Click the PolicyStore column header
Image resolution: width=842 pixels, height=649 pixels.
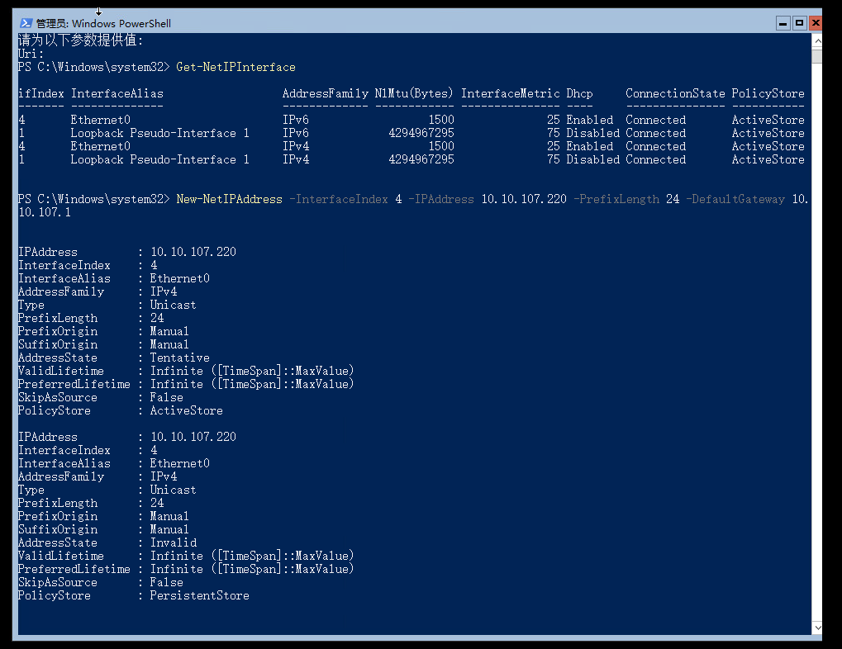[x=768, y=93]
